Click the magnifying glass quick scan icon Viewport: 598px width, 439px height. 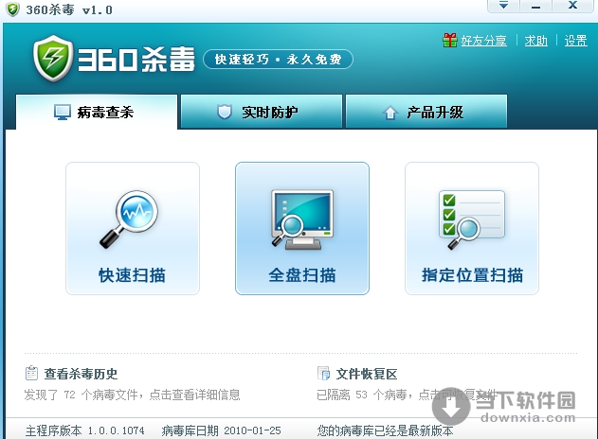pyautogui.click(x=129, y=219)
